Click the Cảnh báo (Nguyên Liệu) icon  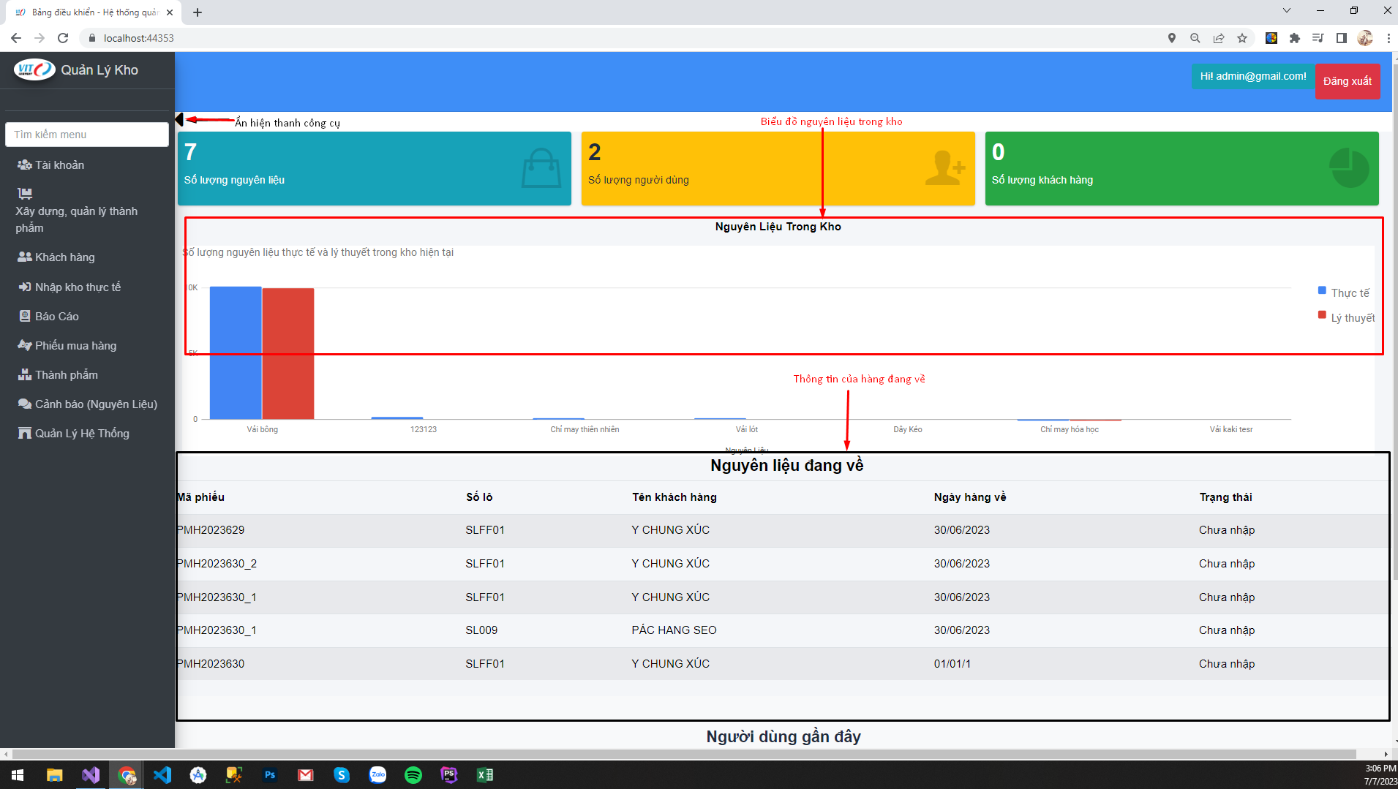25,404
